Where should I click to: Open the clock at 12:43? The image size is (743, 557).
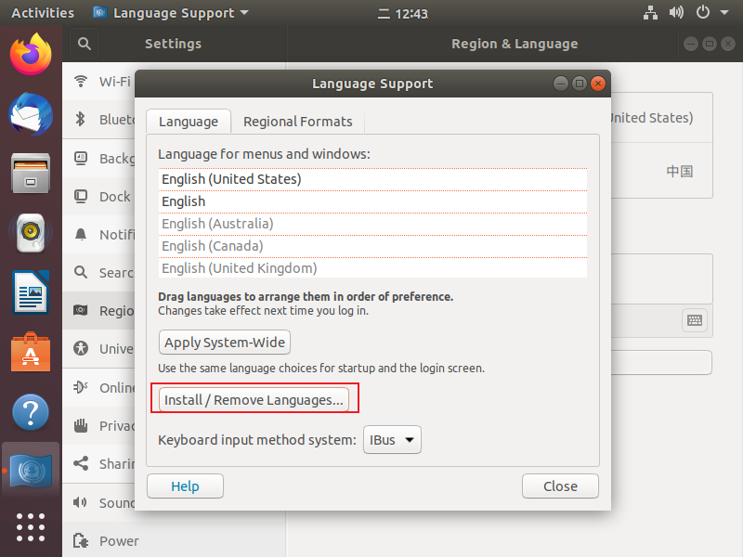point(403,14)
